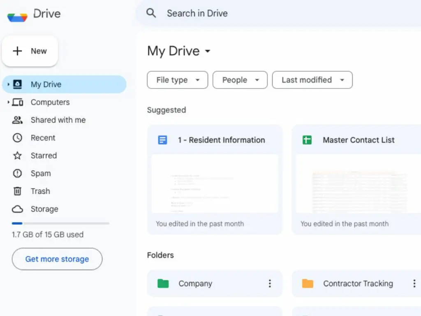
Task: Click the Master Contact List title
Action: (x=359, y=140)
